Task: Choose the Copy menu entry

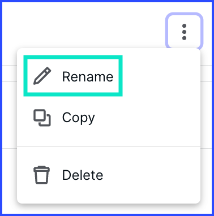Action: point(109,118)
